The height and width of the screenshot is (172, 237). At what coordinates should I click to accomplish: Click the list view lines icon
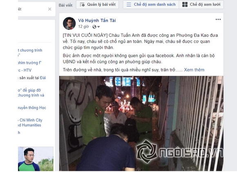tap(129, 5)
